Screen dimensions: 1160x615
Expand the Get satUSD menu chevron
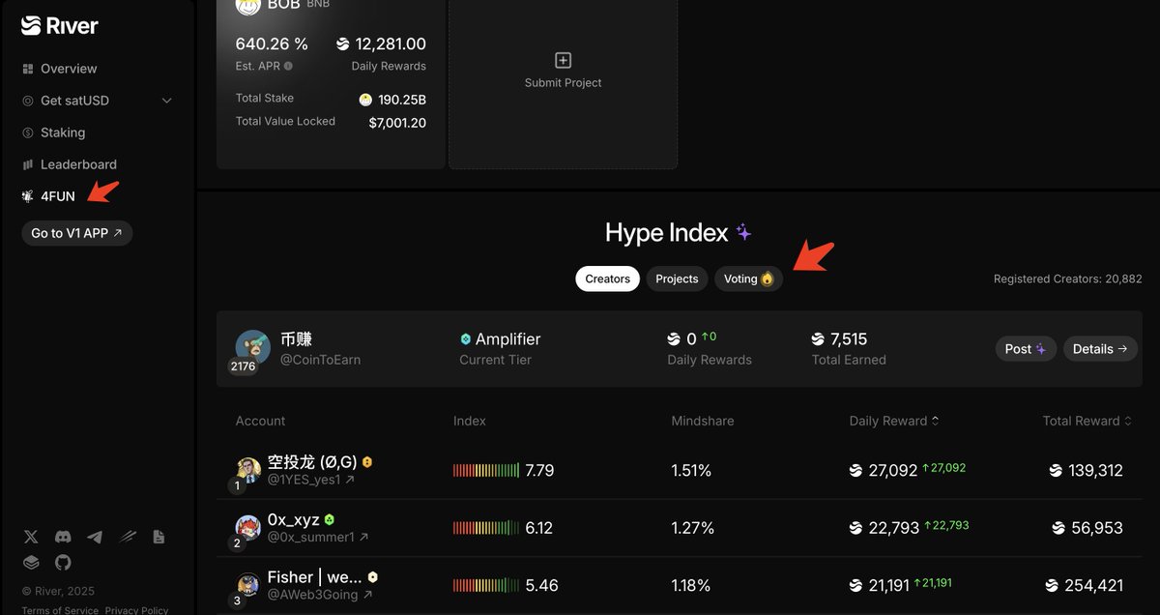166,101
